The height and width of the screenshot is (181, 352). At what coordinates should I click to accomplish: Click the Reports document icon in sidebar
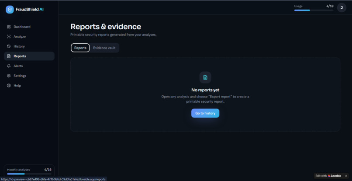coord(9,56)
